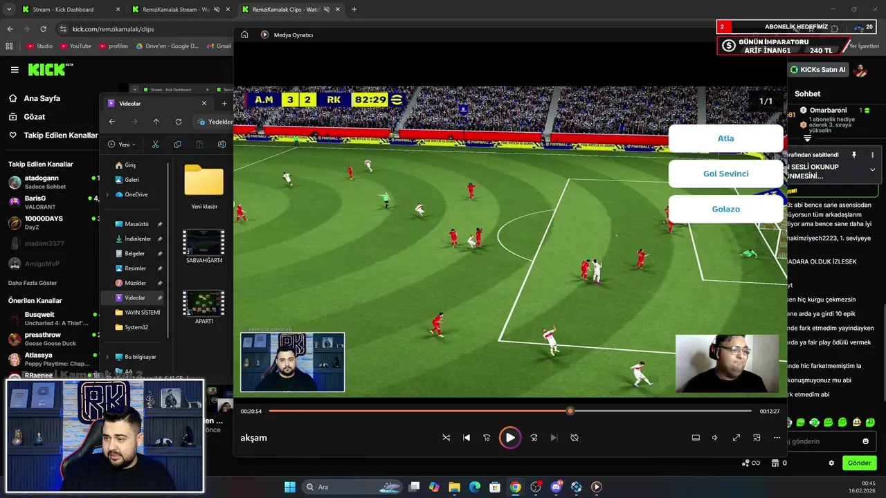Seek using the video progress slider handle

click(x=570, y=411)
